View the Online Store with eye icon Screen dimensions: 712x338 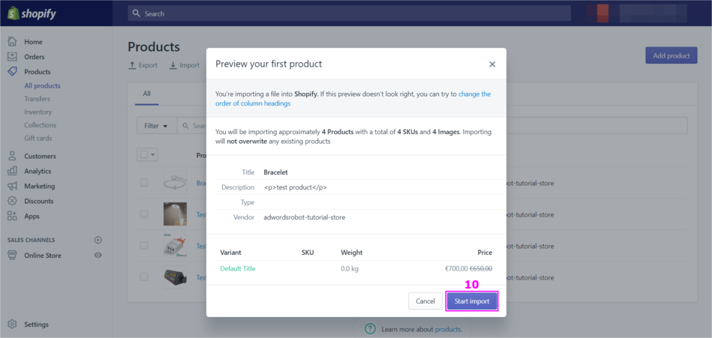(98, 256)
